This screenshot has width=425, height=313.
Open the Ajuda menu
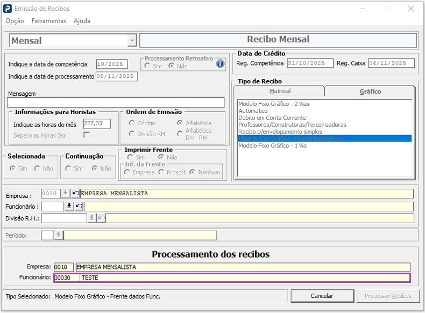click(82, 21)
